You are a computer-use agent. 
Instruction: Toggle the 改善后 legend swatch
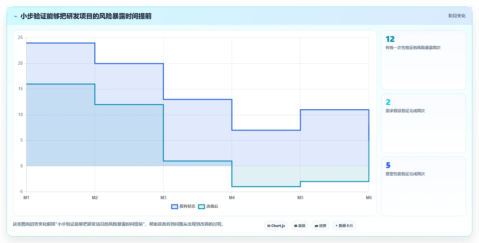point(201,206)
